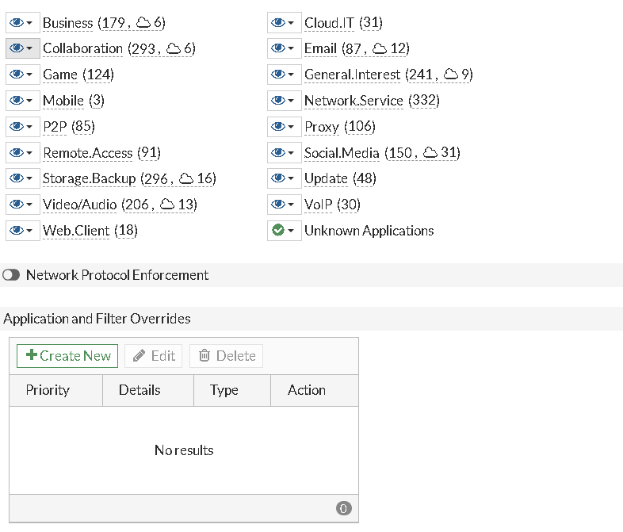This screenshot has width=623, height=532.
Task: Click the eye icon for Social.Media
Action: [278, 152]
